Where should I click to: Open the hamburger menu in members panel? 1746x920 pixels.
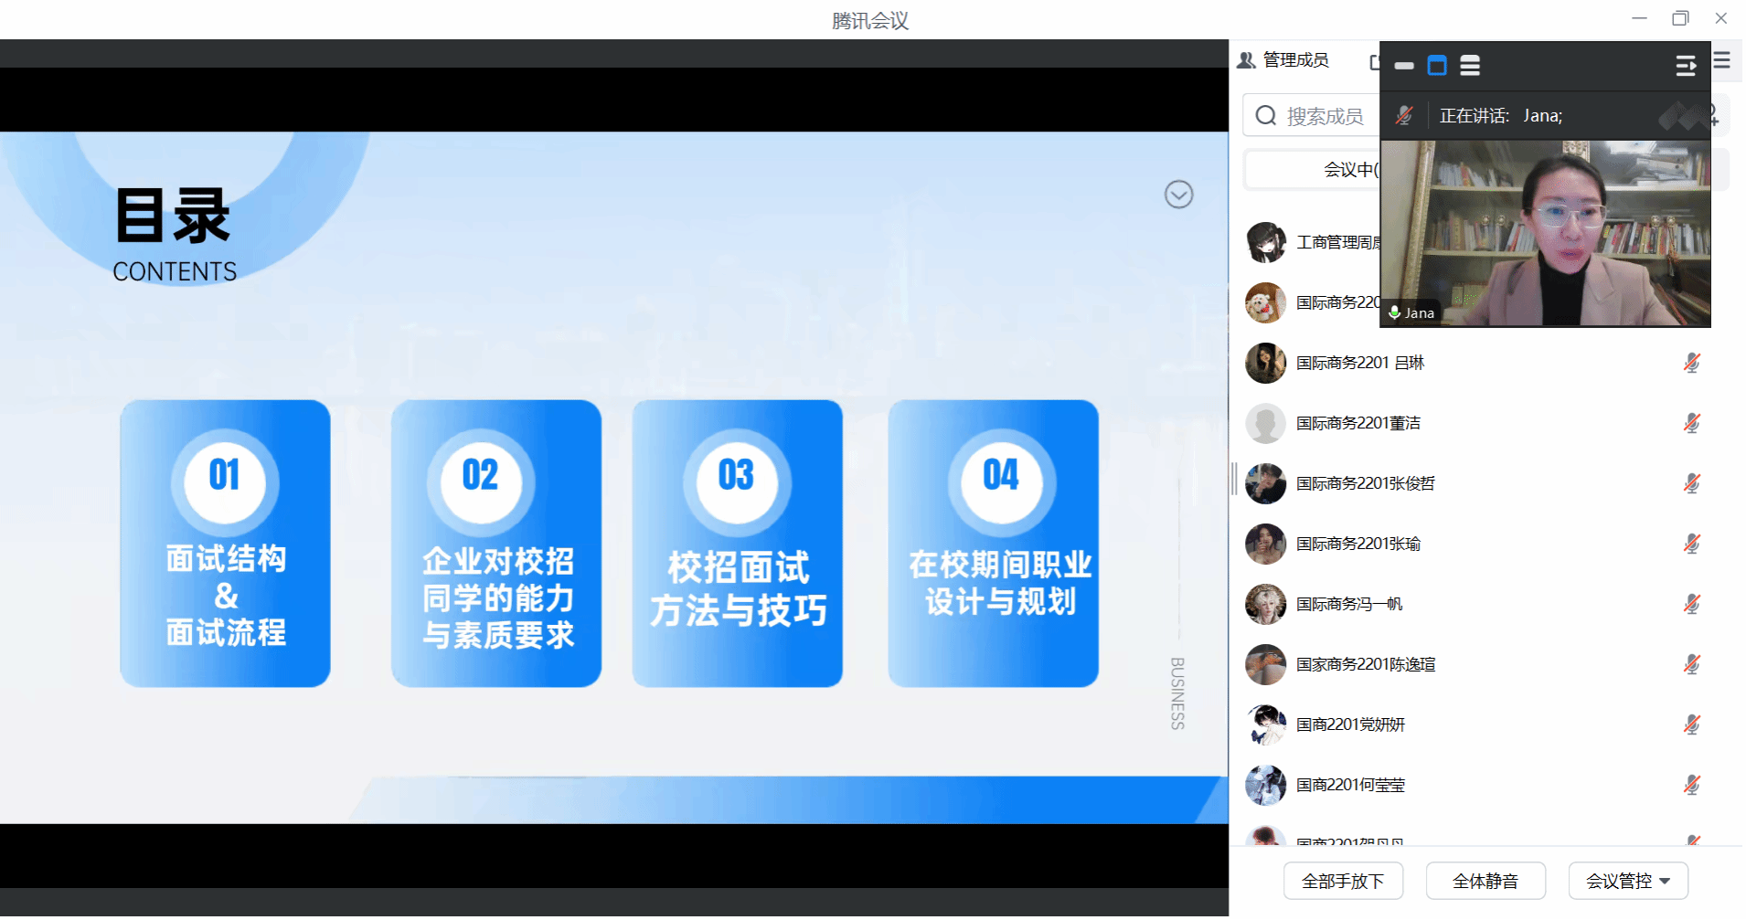[x=1722, y=61]
